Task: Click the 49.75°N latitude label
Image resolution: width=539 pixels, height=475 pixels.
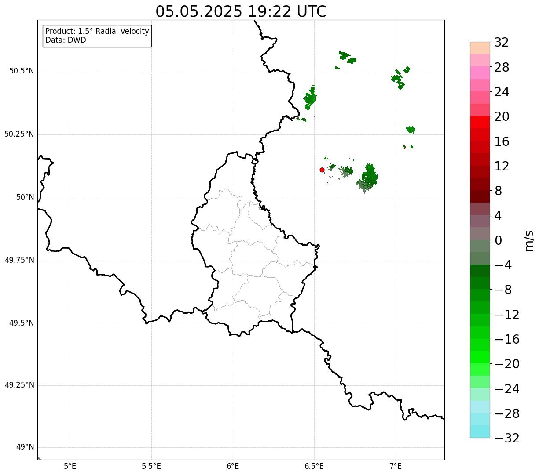Action: (x=19, y=260)
